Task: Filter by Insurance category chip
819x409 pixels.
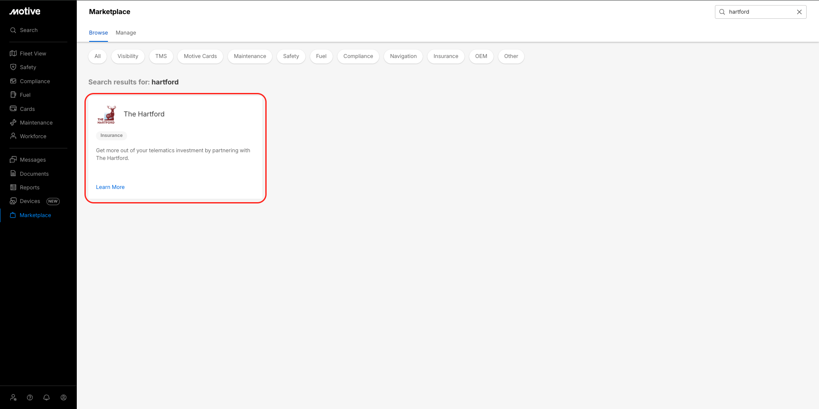Action: point(446,56)
